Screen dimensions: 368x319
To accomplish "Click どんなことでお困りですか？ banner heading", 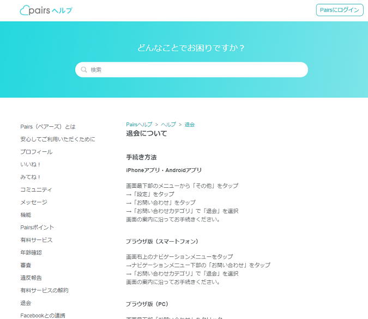I will tap(191, 48).
